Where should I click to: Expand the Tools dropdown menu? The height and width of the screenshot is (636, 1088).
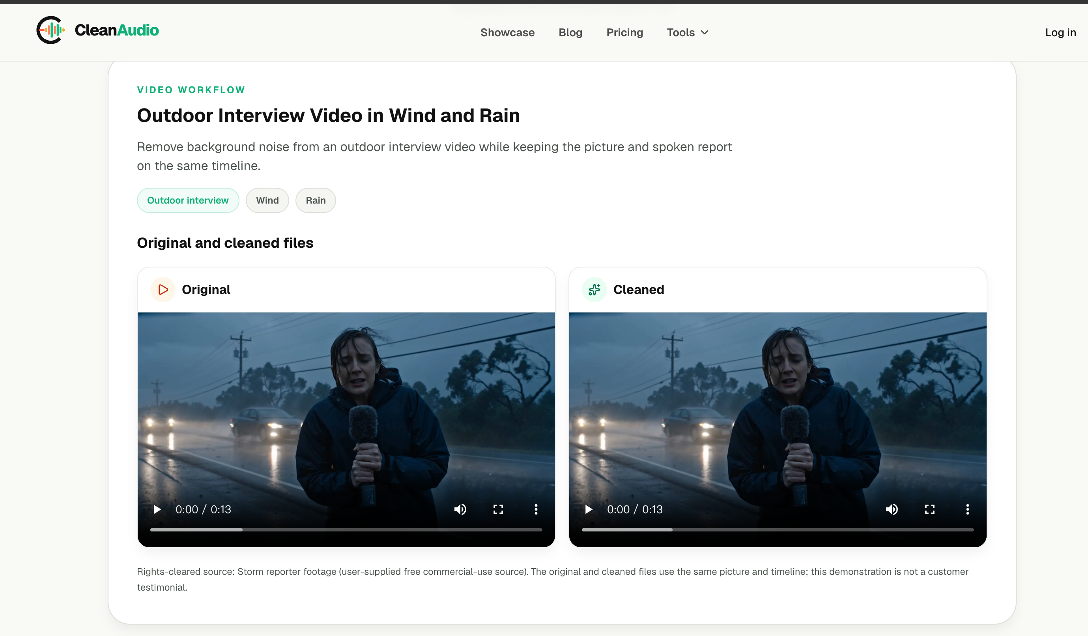687,32
